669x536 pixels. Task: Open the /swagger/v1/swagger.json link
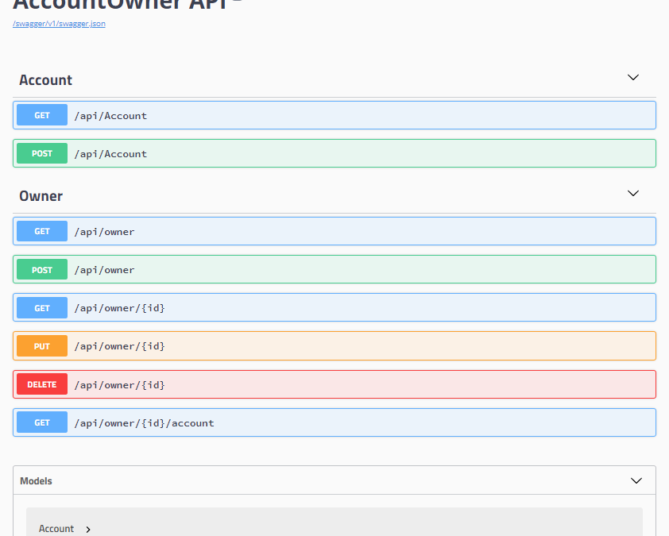(x=59, y=24)
